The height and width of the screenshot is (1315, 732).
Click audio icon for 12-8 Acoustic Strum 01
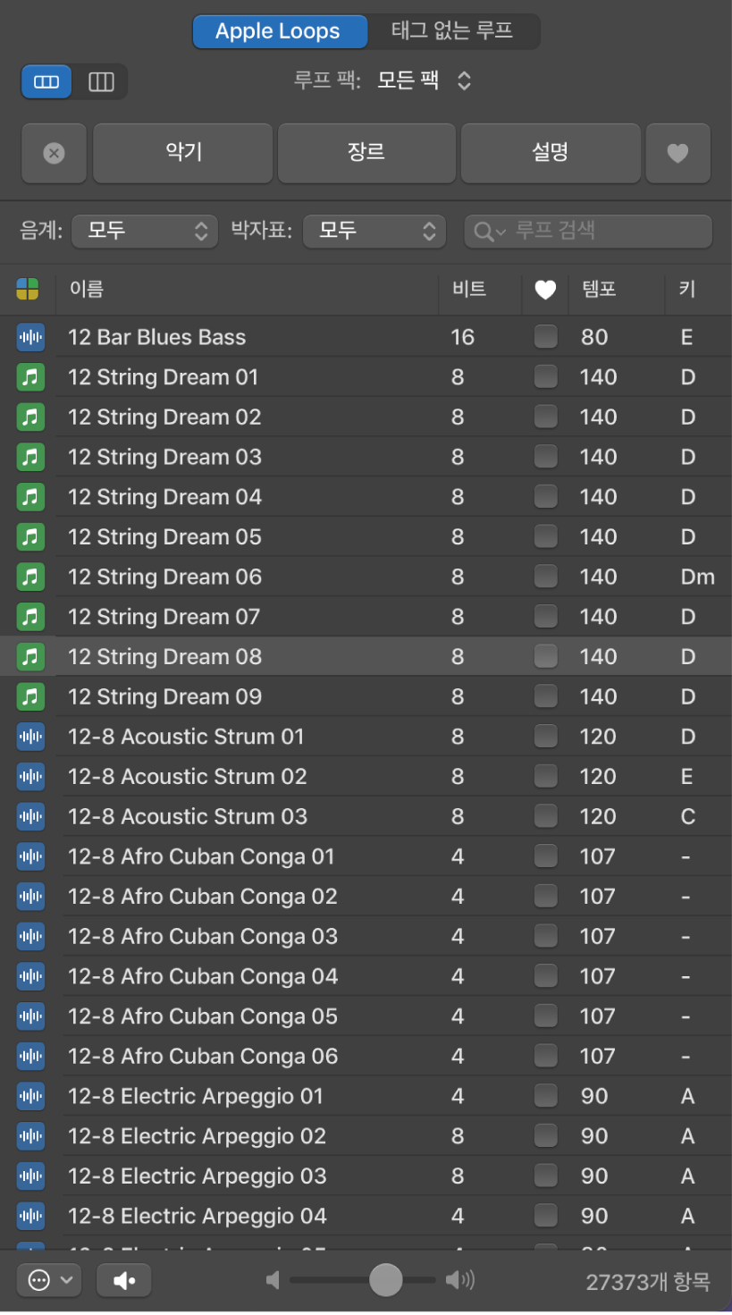(31, 737)
